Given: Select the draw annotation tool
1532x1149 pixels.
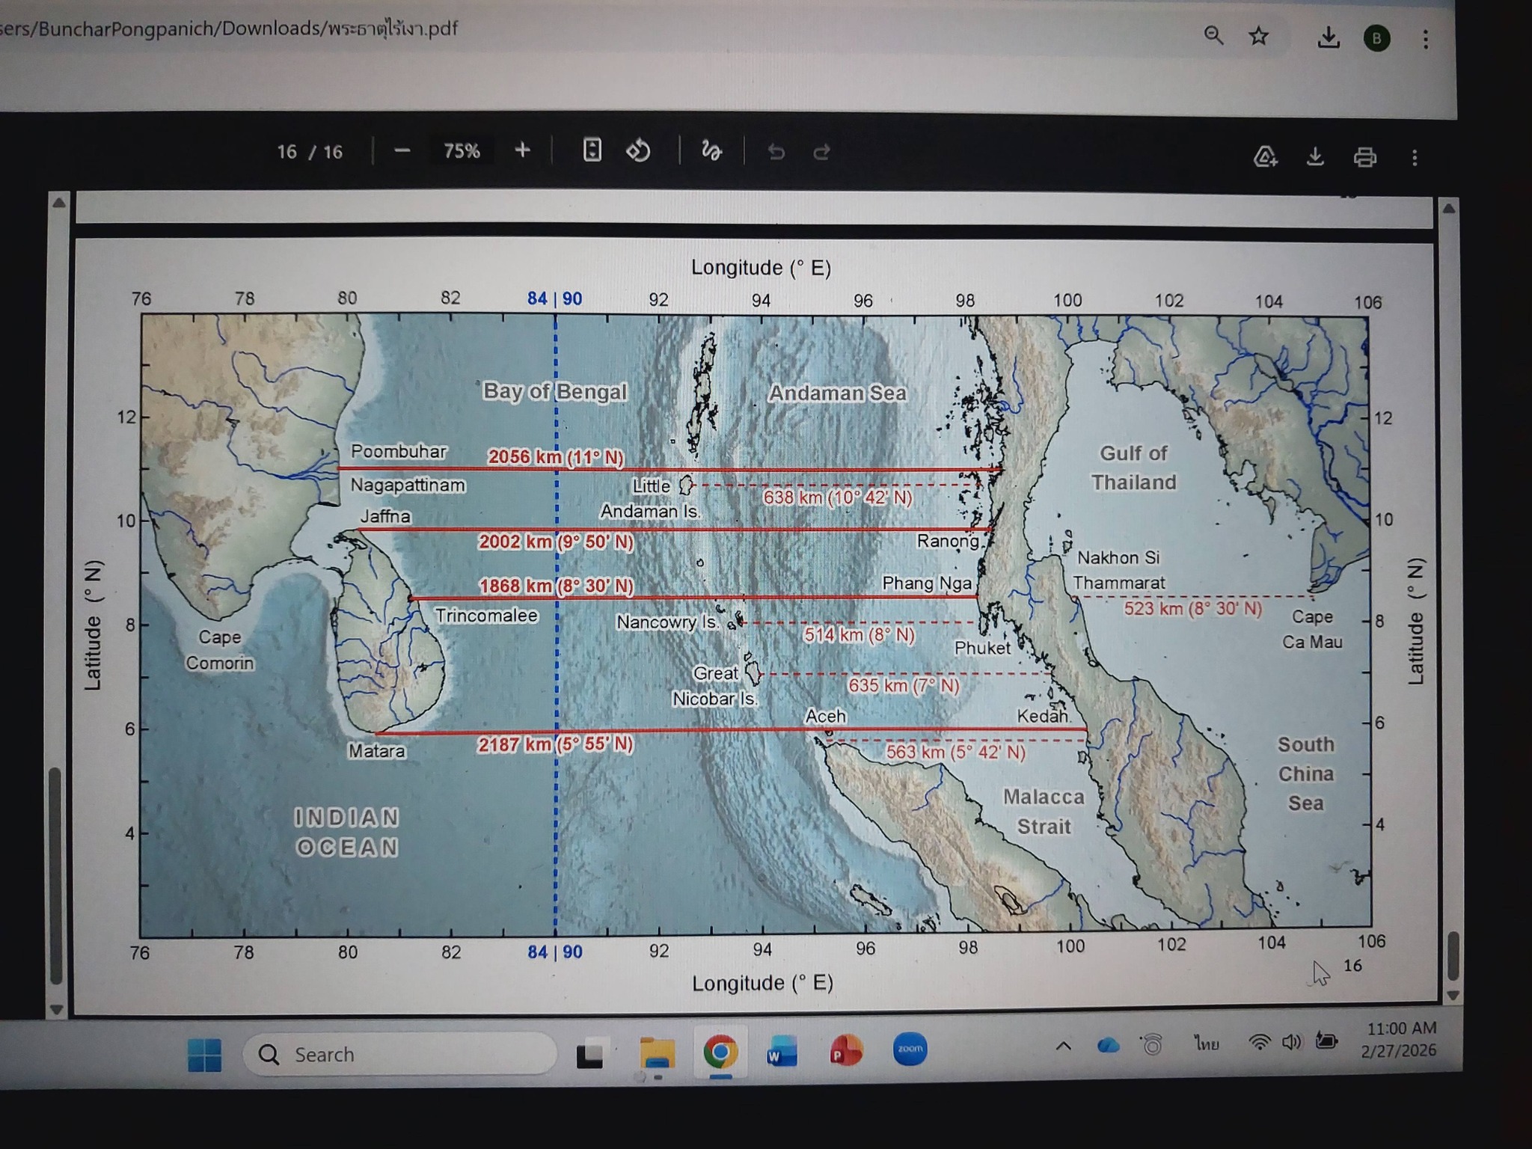Looking at the screenshot, I should point(711,151).
